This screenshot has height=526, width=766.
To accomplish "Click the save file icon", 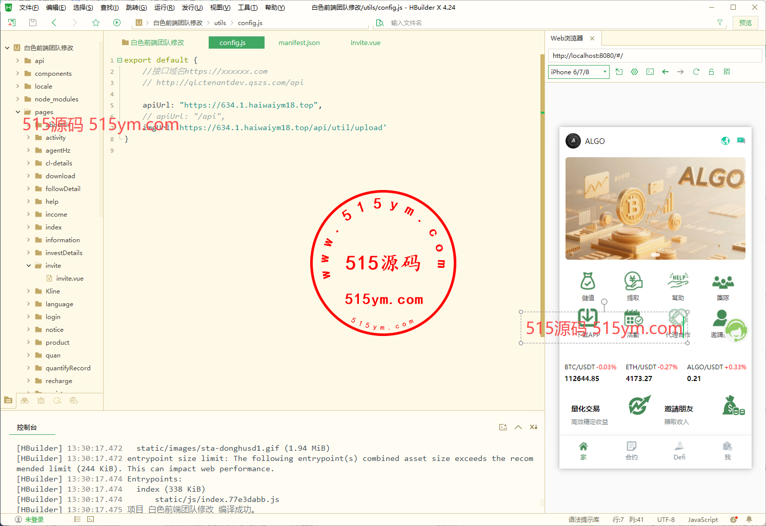I will tap(33, 23).
